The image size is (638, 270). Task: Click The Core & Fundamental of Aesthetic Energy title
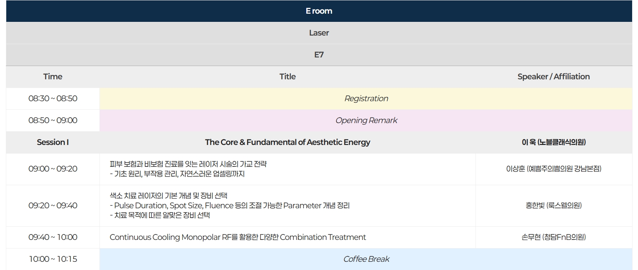tap(287, 142)
